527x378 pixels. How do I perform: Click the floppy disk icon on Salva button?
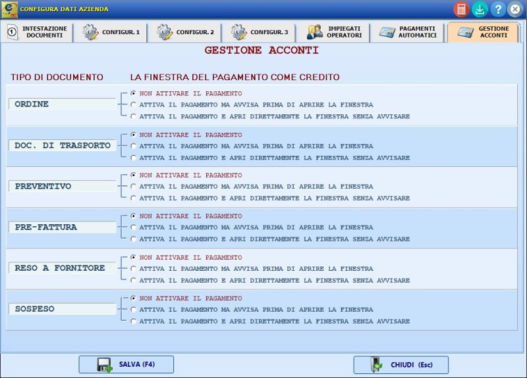(105, 365)
